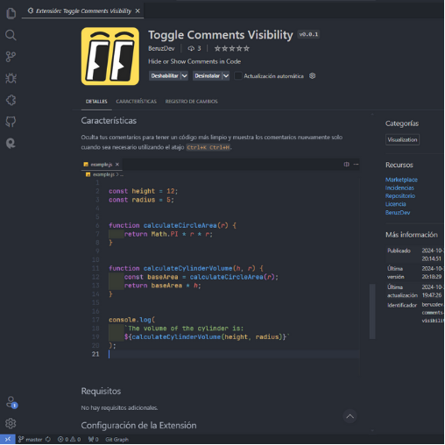Click the Ctrl+K Ctrl+H shortcut text
This screenshot has width=445, height=445.
[208, 147]
